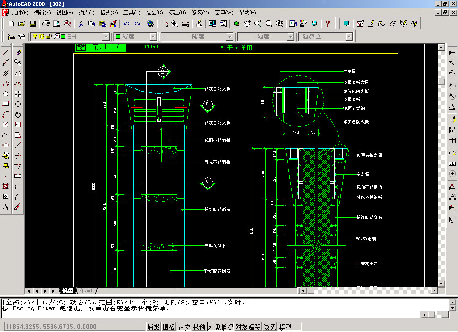
Task: Choose the Rectangle drawing tool
Action: pyautogui.click(x=6, y=104)
